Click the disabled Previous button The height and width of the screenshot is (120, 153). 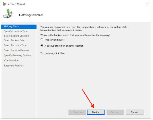coord(77,112)
